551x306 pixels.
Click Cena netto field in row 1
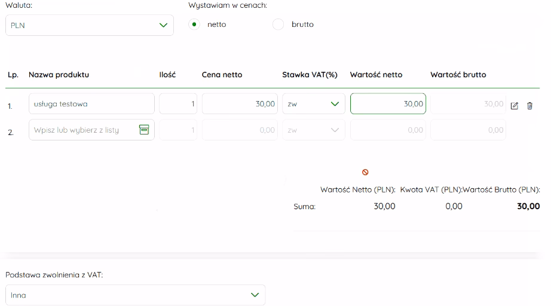click(x=240, y=104)
